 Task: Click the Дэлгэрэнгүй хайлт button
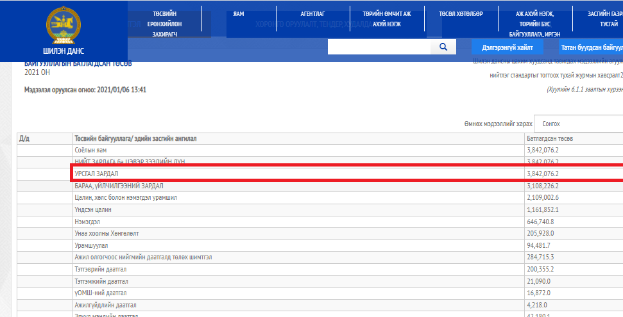pos(508,47)
